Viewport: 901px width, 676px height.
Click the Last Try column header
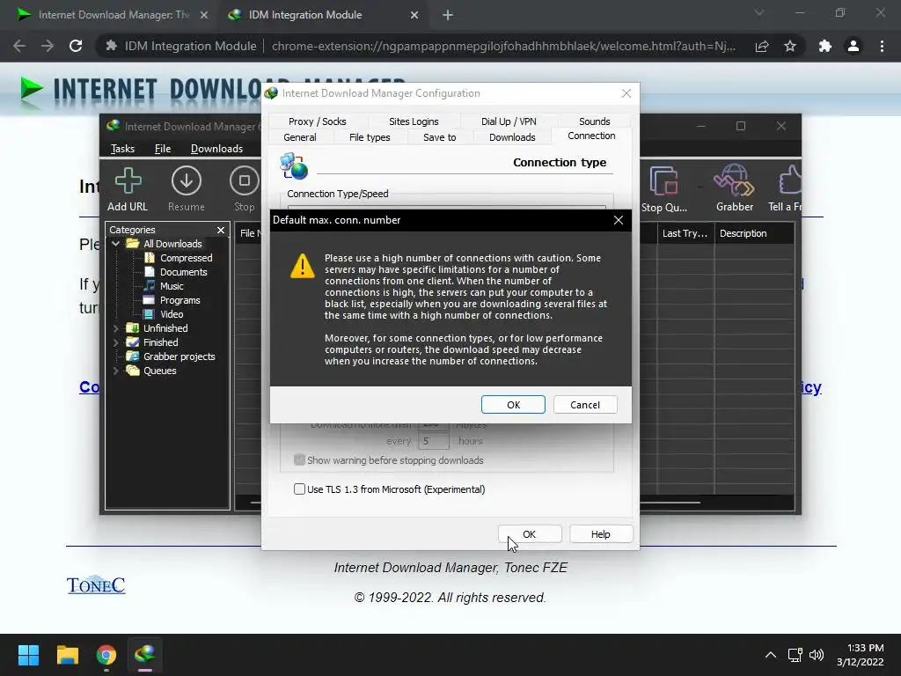point(685,233)
